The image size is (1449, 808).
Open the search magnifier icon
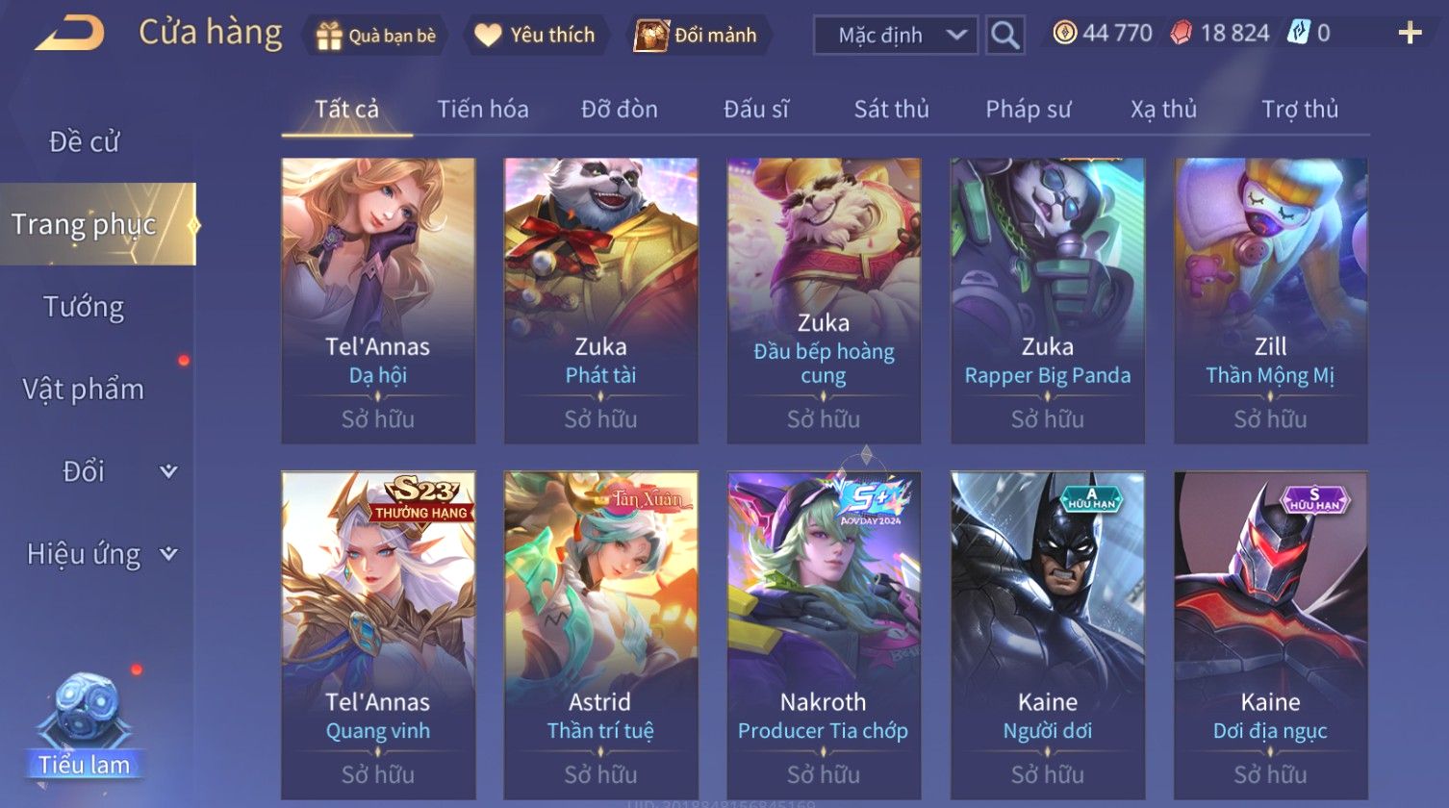click(x=1005, y=36)
